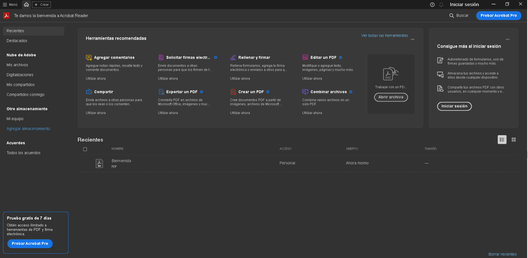The height and width of the screenshot is (258, 528).
Task: Click Probar Acrobat Pro in top bar
Action: [x=498, y=15]
